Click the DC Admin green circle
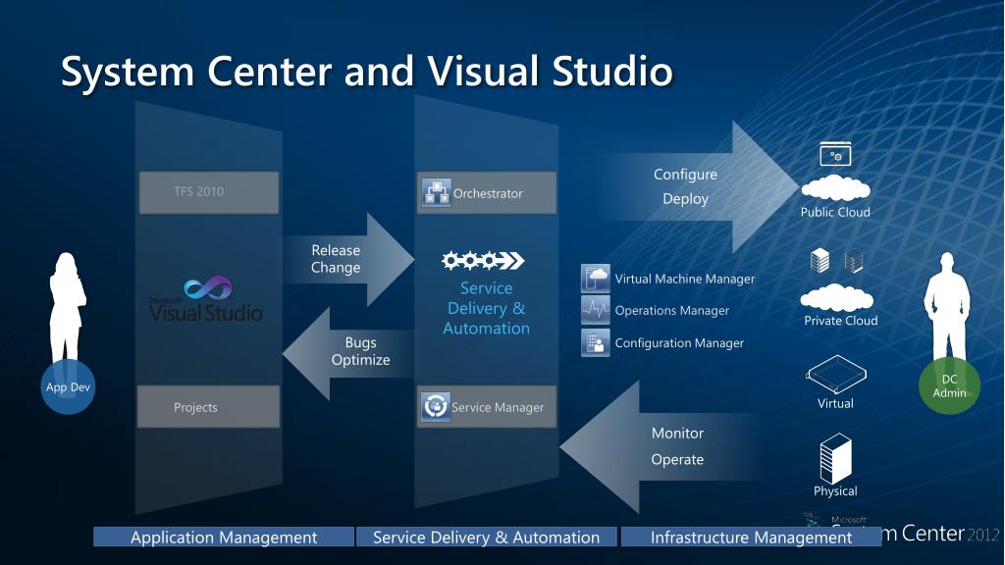 949,386
